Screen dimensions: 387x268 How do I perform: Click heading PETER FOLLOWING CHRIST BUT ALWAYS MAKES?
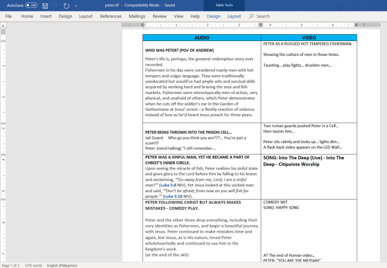pos(193,202)
